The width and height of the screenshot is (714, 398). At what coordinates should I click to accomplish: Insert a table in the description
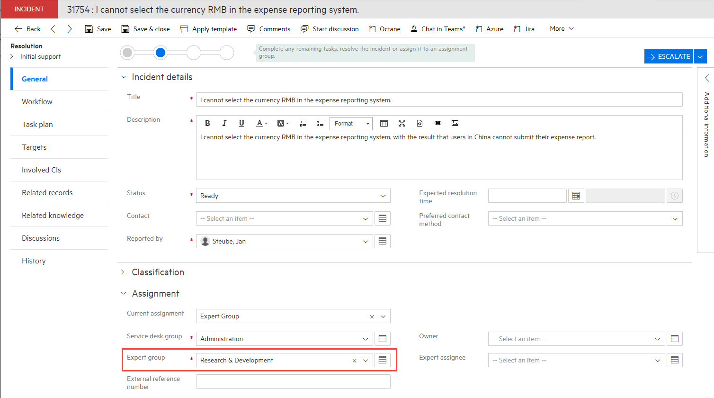click(384, 123)
